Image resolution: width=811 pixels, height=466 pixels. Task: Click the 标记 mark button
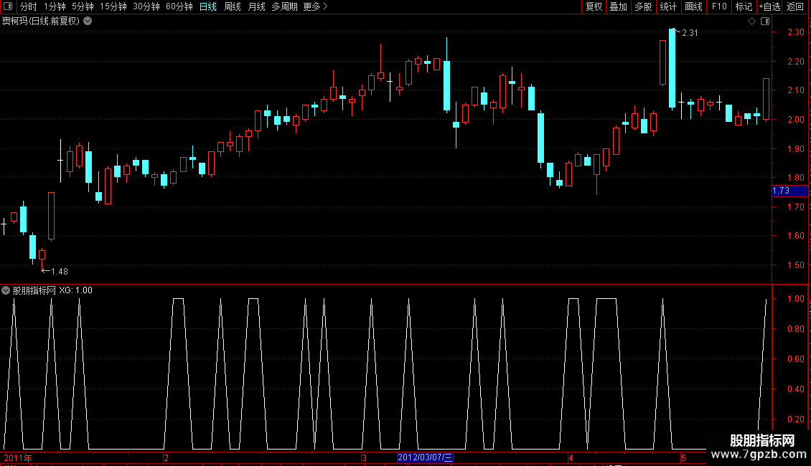point(744,6)
